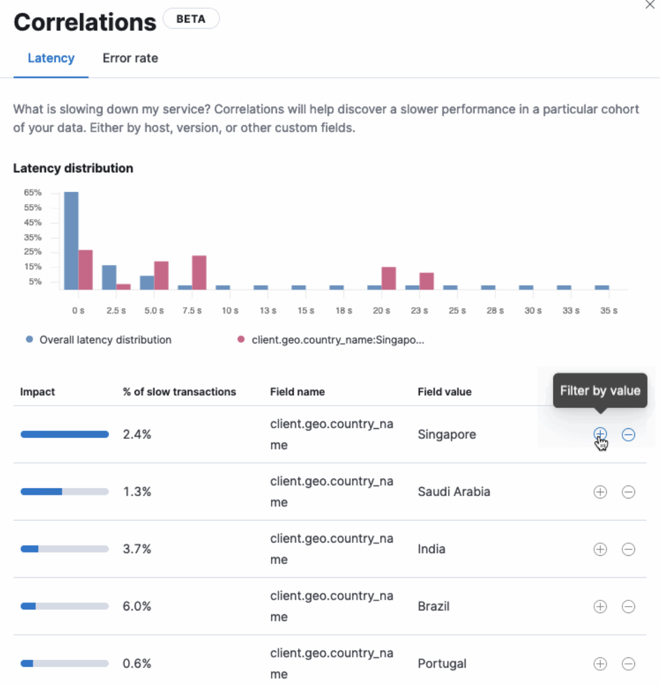Switch to the Error rate tab
The image size is (662, 691).
pos(130,58)
